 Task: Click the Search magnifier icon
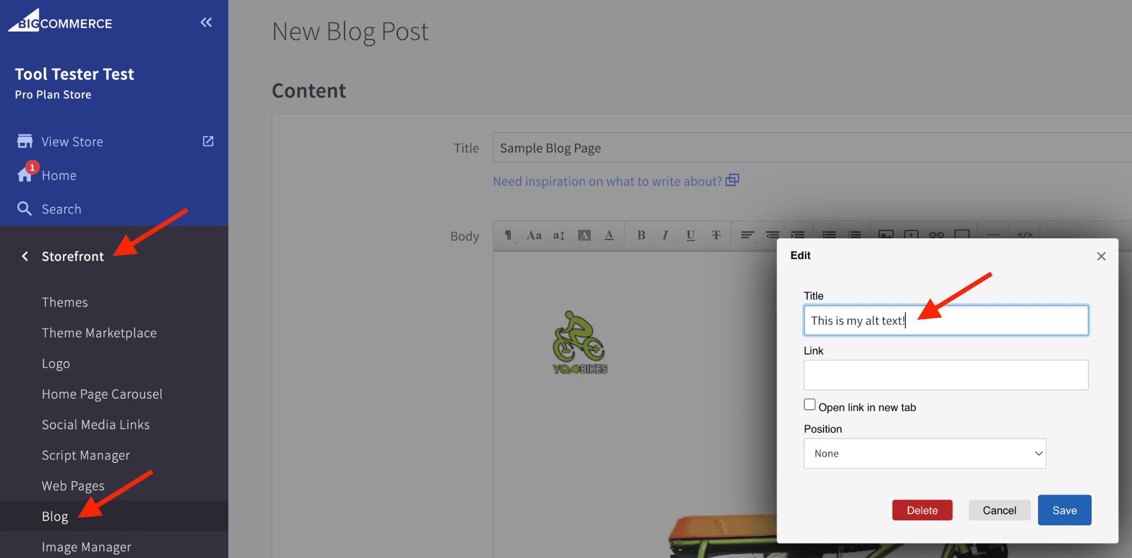[24, 208]
